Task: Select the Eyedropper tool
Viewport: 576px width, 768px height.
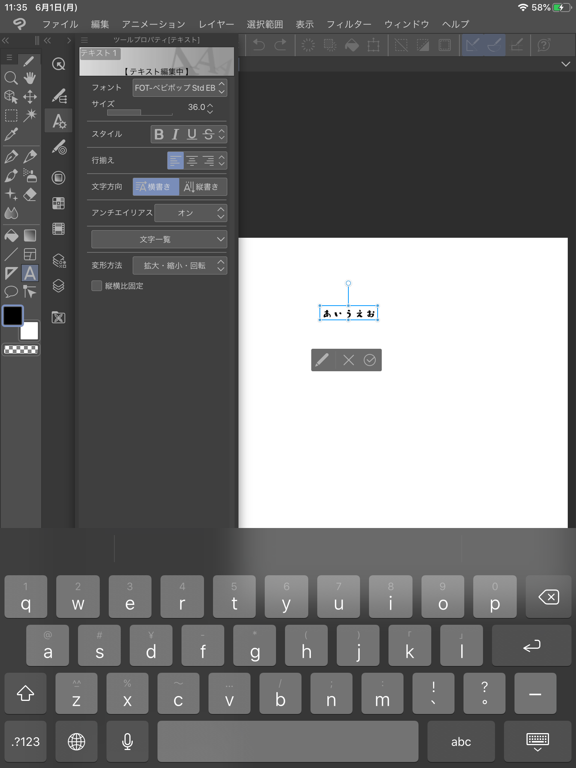Action: pyautogui.click(x=11, y=134)
